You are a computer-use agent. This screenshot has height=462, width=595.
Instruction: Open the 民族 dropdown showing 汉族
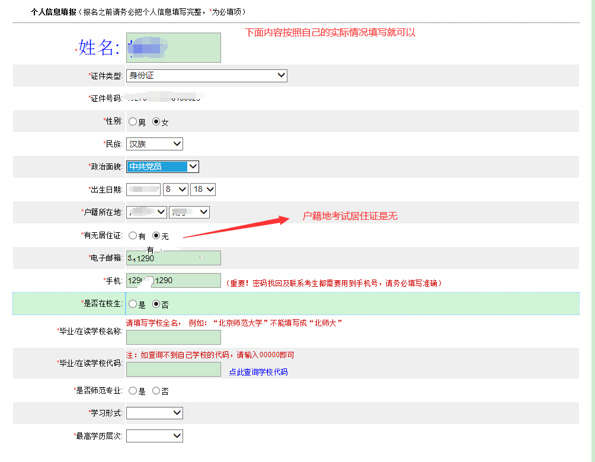click(154, 143)
